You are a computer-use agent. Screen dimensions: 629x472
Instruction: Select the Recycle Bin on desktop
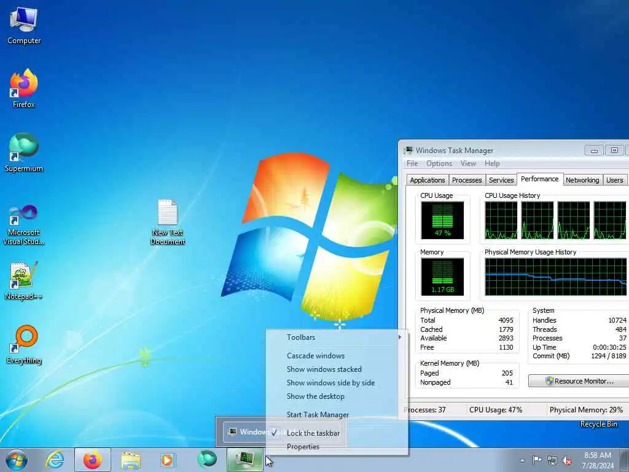coord(598,424)
